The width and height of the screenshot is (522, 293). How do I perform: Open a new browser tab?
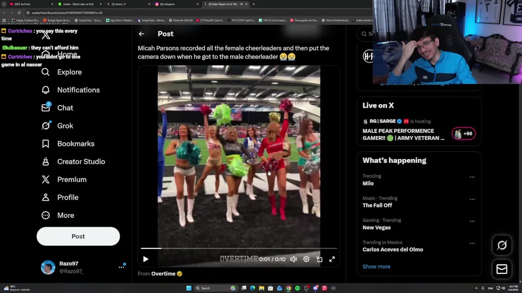point(254,4)
